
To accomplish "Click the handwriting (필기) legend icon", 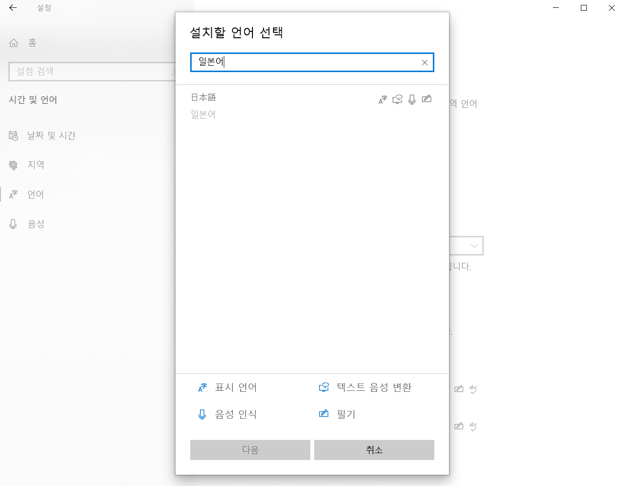I will pyautogui.click(x=324, y=414).
